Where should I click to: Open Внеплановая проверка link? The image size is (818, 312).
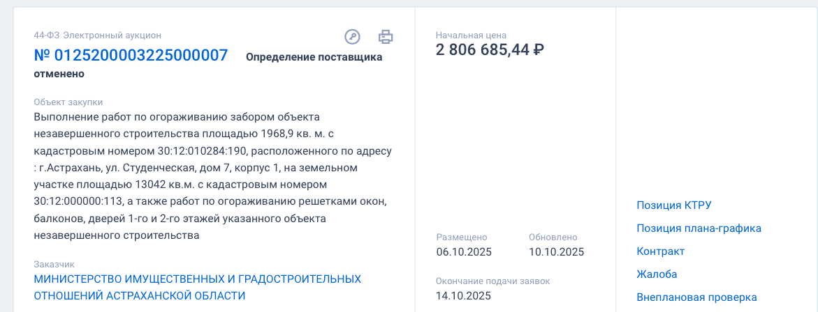696,297
